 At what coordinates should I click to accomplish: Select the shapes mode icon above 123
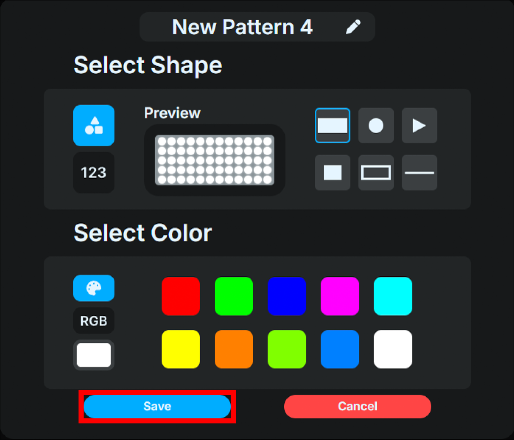pyautogui.click(x=93, y=126)
